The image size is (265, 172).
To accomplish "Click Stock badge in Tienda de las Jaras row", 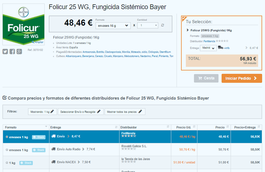I will click(x=26, y=163).
